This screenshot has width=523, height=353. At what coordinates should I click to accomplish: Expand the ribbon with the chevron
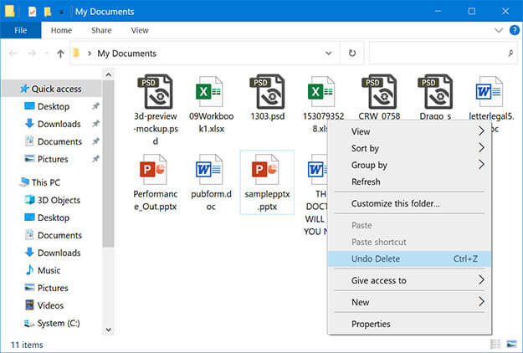[x=499, y=30]
